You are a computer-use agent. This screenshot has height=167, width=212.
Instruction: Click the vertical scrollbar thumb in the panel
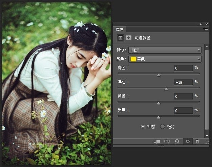point(207,90)
